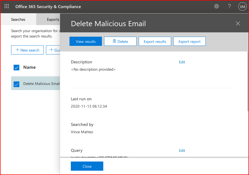The image size is (249, 175).
Task: Click the Delete button with trash icon
Action: (120, 41)
